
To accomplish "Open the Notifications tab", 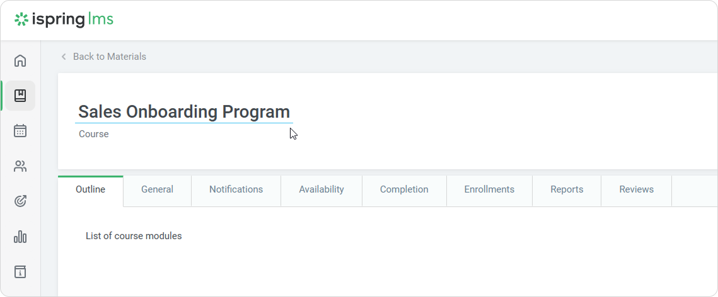I will coord(236,189).
